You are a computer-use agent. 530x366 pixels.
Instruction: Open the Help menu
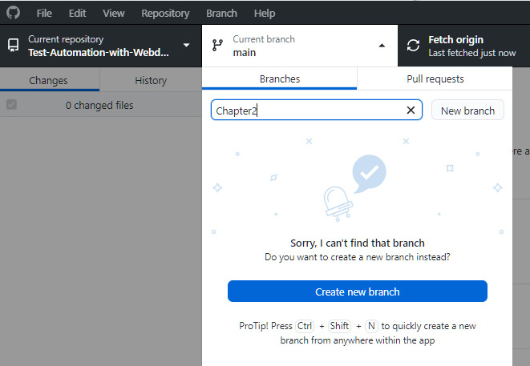pos(265,13)
